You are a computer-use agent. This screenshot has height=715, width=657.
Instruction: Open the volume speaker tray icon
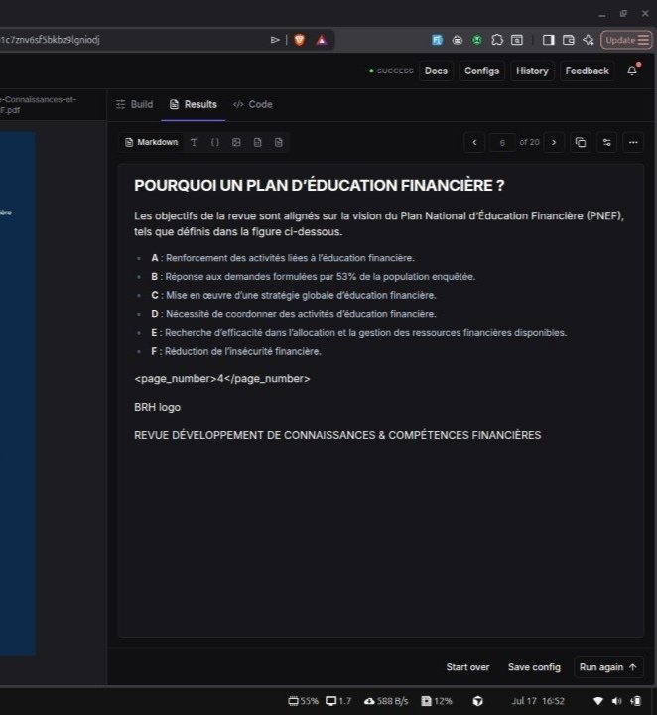tap(617, 701)
